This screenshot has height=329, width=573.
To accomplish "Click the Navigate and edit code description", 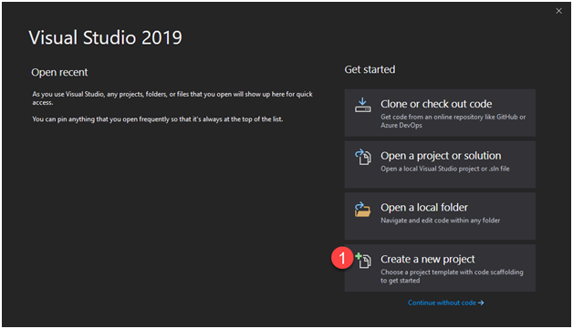I will point(440,221).
